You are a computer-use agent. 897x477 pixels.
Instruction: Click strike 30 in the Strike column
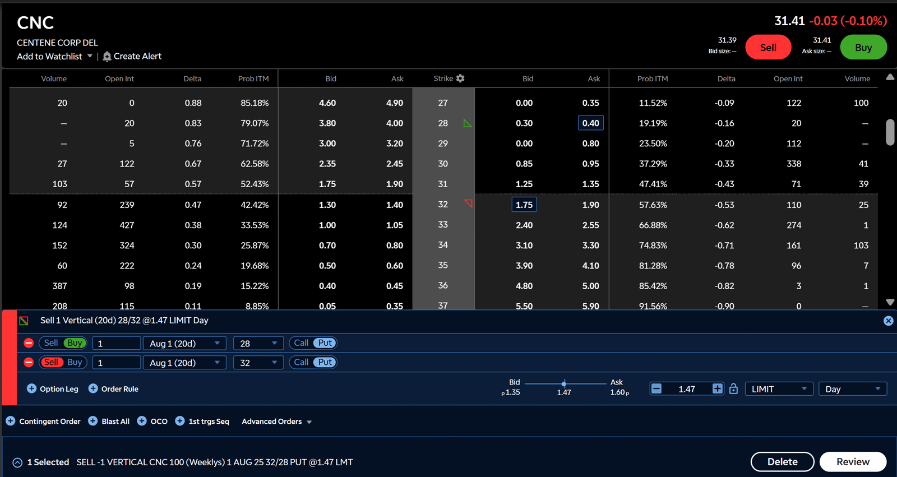443,164
